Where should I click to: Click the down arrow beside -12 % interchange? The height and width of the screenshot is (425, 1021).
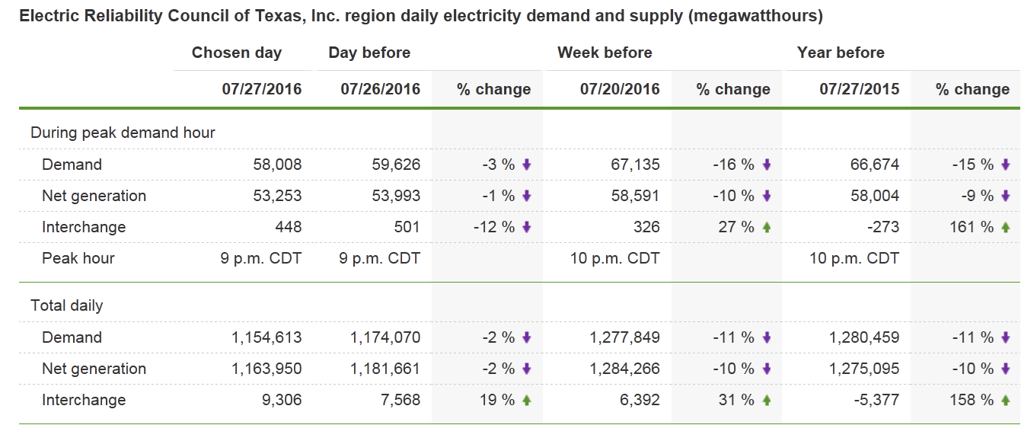tap(527, 227)
